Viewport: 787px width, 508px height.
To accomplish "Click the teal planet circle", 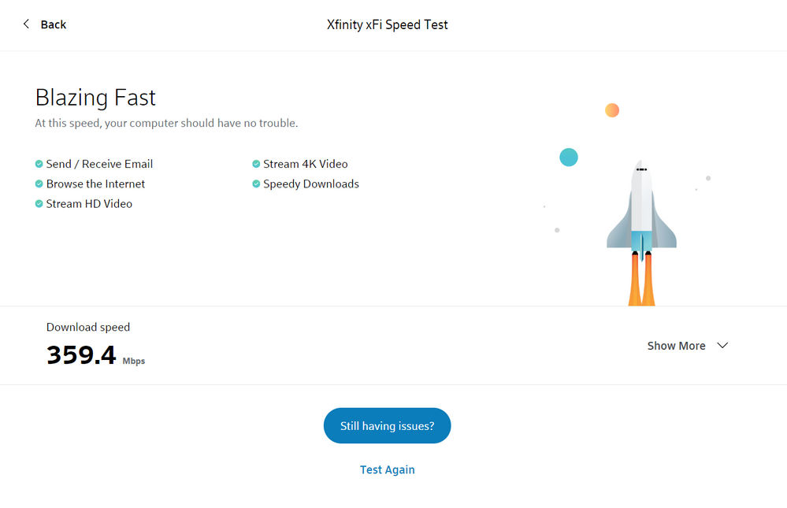I will (x=569, y=157).
